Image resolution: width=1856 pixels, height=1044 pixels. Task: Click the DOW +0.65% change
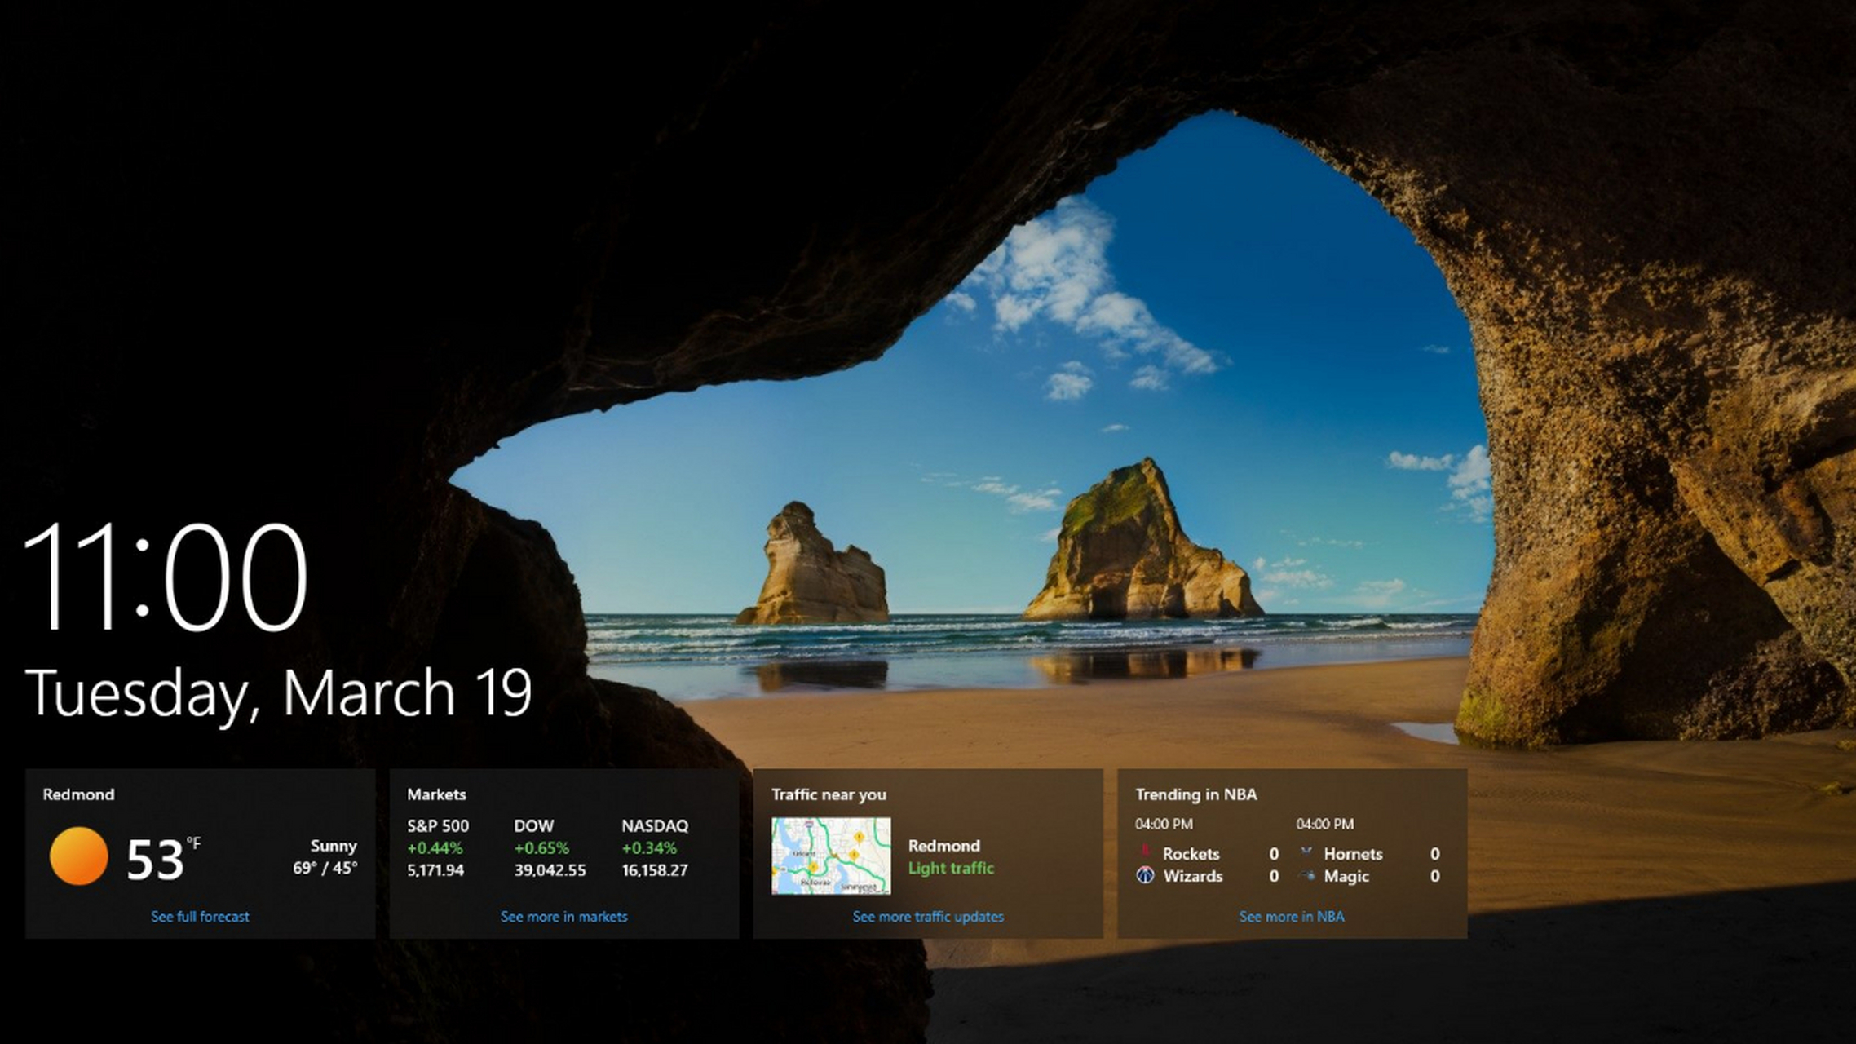click(541, 848)
